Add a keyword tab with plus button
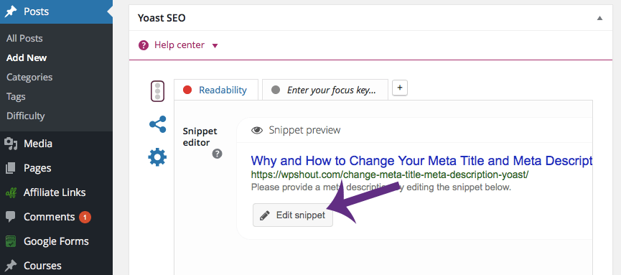This screenshot has height=275, width=621. 400,88
